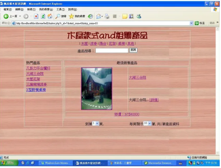This screenshot has width=221, height=168.
Task: Click the 特價：NT$40000 price link
Action: pos(127,114)
